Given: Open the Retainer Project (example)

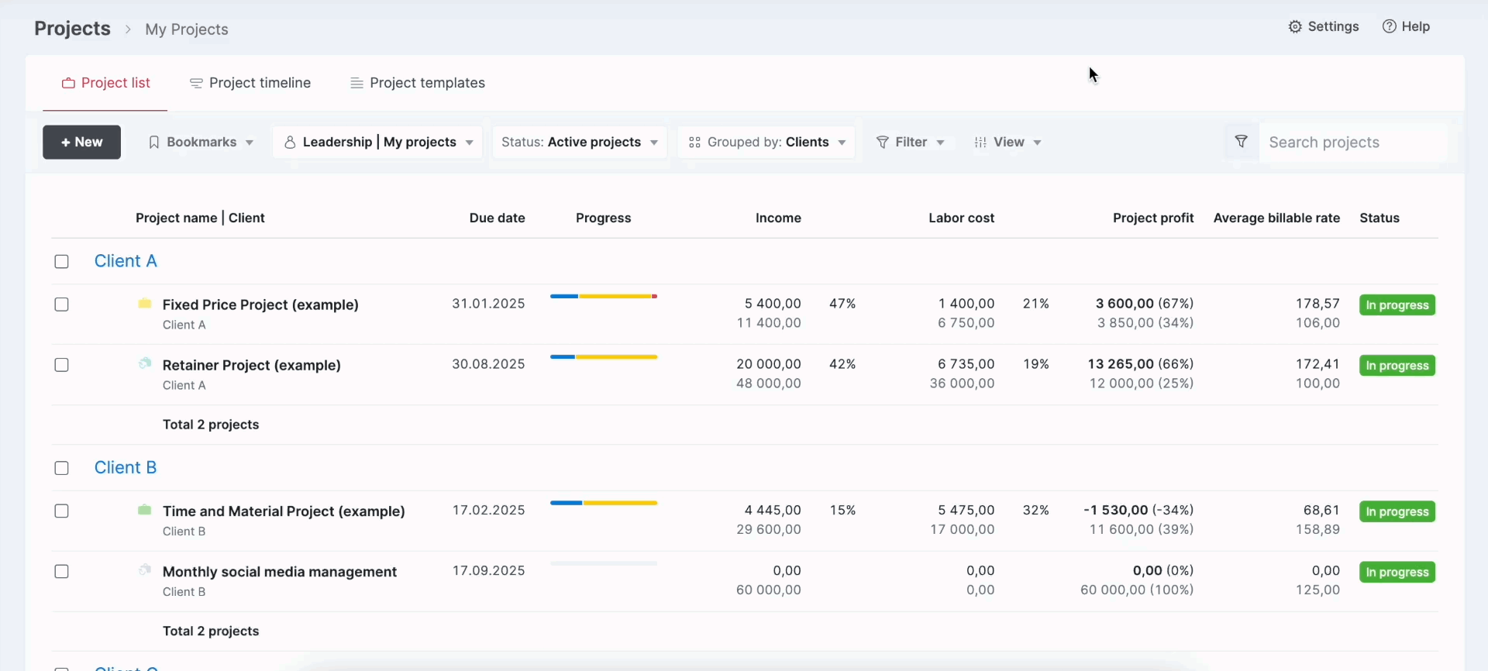Looking at the screenshot, I should (x=252, y=365).
